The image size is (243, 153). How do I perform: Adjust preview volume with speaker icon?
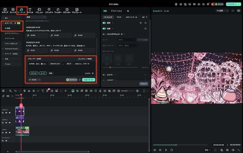click(x=233, y=150)
